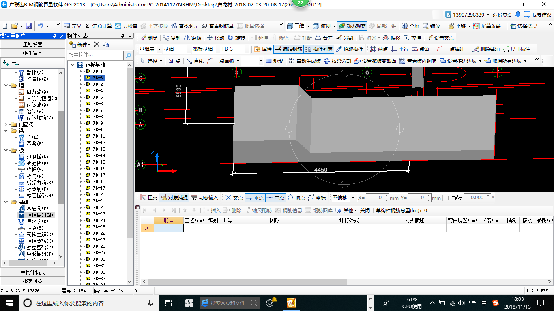Click 旋转 rotate tool
The width and height of the screenshot is (554, 311).
pos(236,38)
